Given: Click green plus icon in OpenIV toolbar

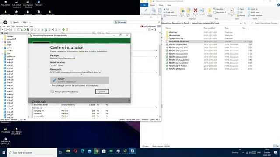Looking at the screenshot, I should coord(63,30).
